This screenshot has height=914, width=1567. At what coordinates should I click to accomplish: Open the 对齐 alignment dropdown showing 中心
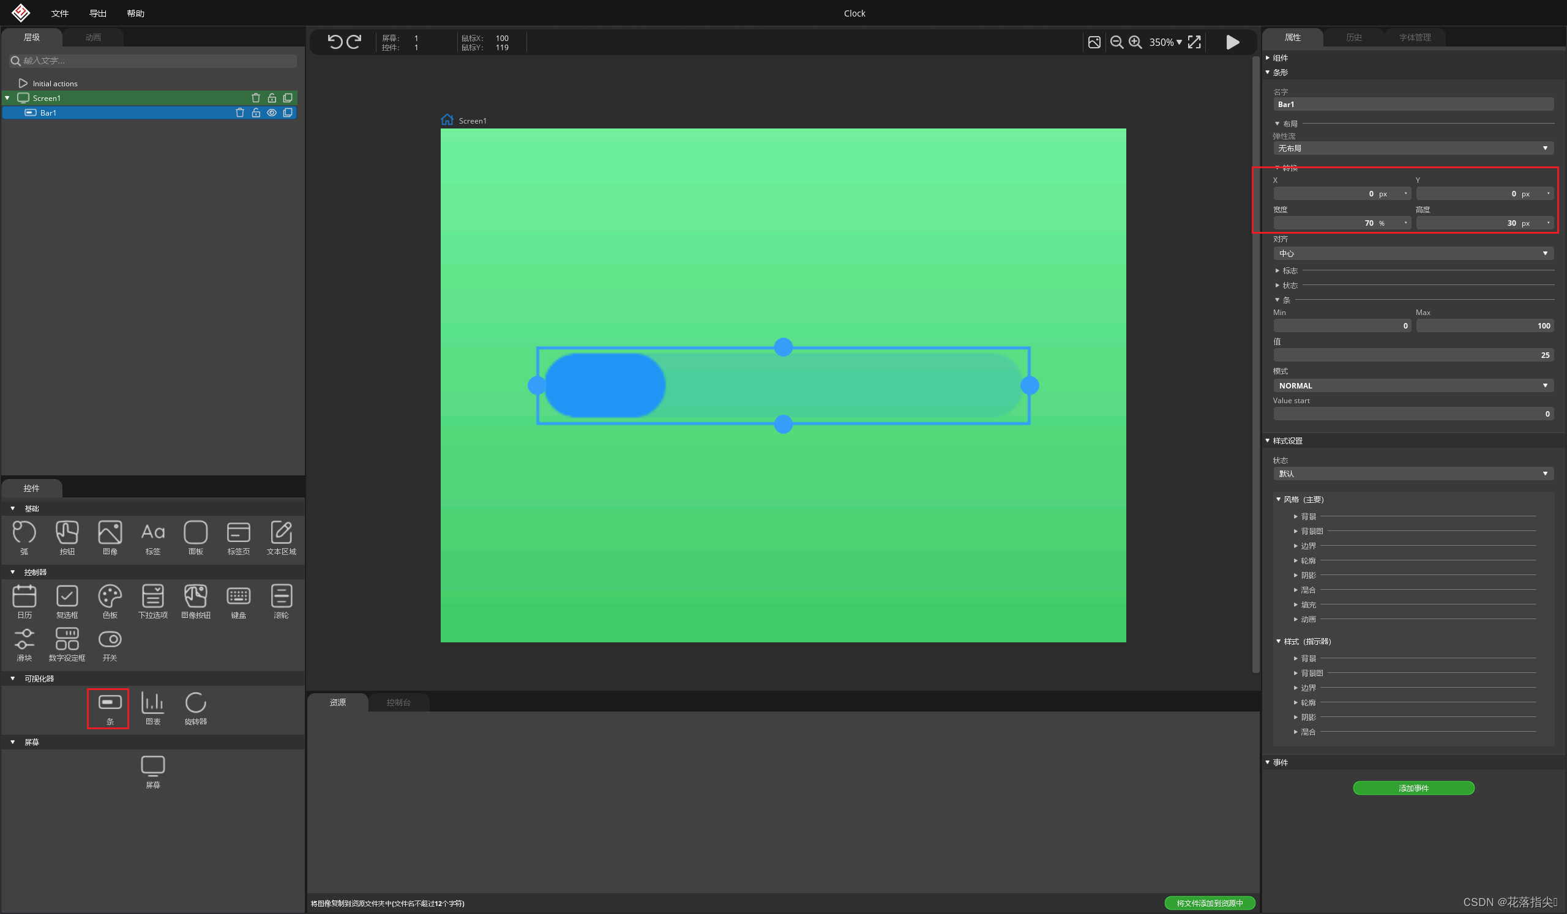[1413, 253]
